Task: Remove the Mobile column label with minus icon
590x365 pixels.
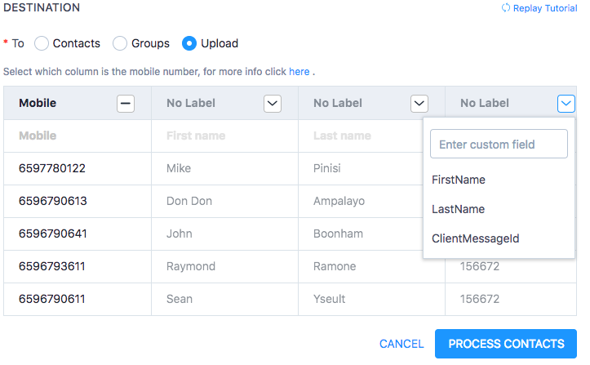Action: tap(126, 104)
